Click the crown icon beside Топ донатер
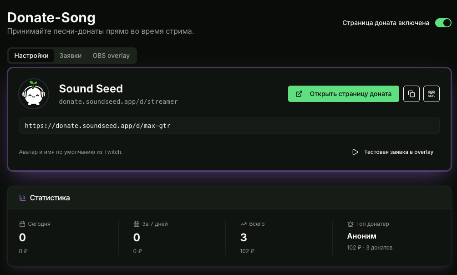Screen dimensions: 457x275 (x=350, y=224)
